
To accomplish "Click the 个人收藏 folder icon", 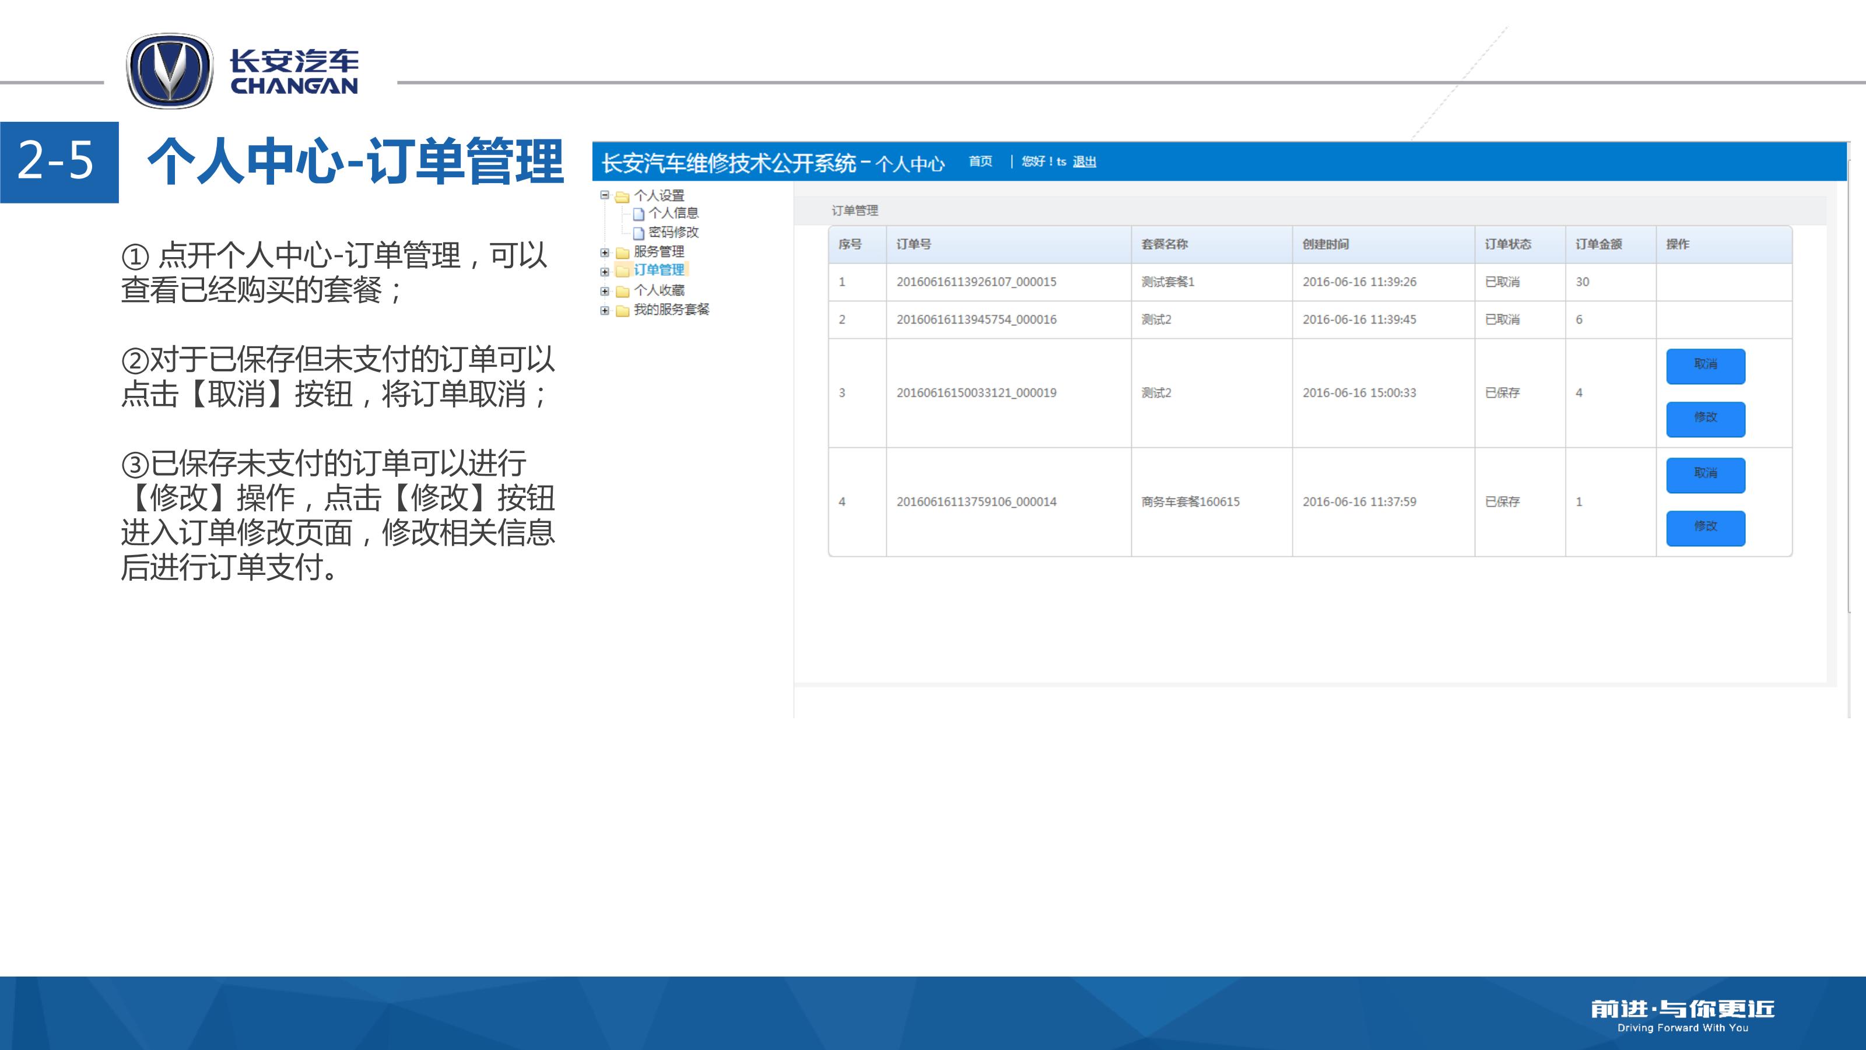I will 622,291.
